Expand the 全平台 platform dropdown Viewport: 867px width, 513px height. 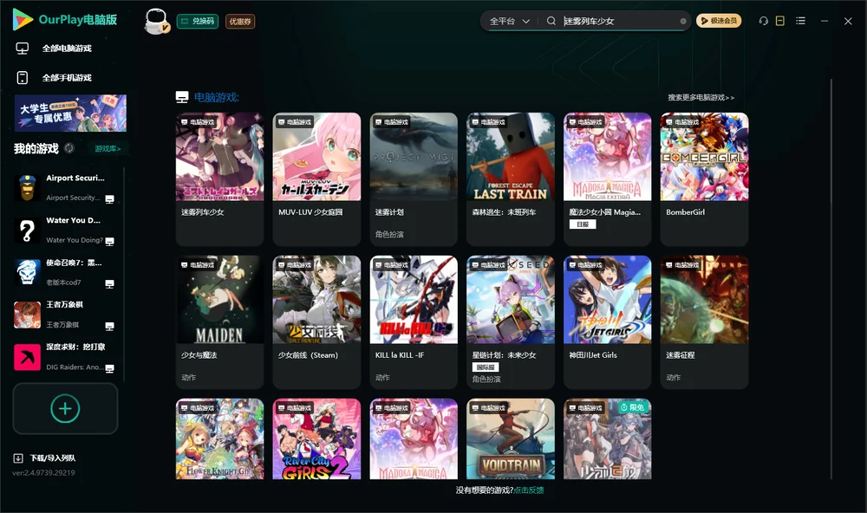509,21
